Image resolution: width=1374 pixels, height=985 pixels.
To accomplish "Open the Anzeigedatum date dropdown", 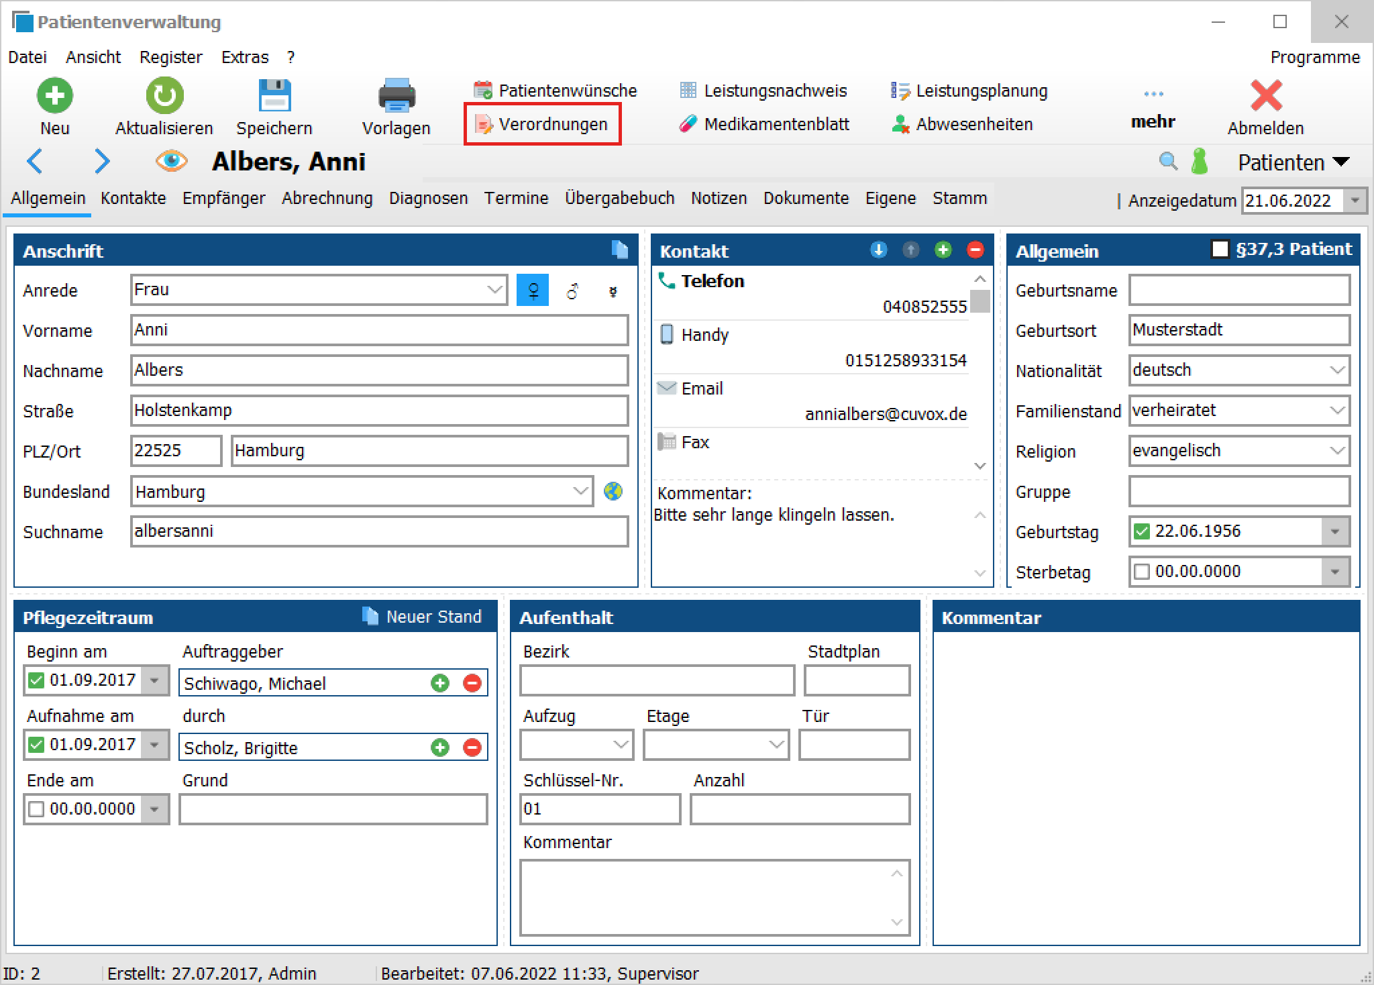I will (1355, 201).
